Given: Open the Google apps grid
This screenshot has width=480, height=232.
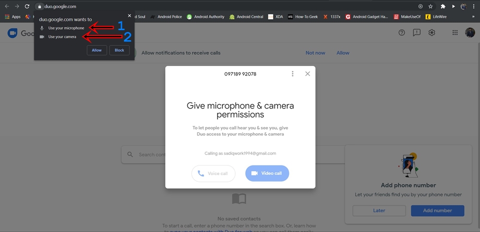Looking at the screenshot, I should tap(455, 33).
